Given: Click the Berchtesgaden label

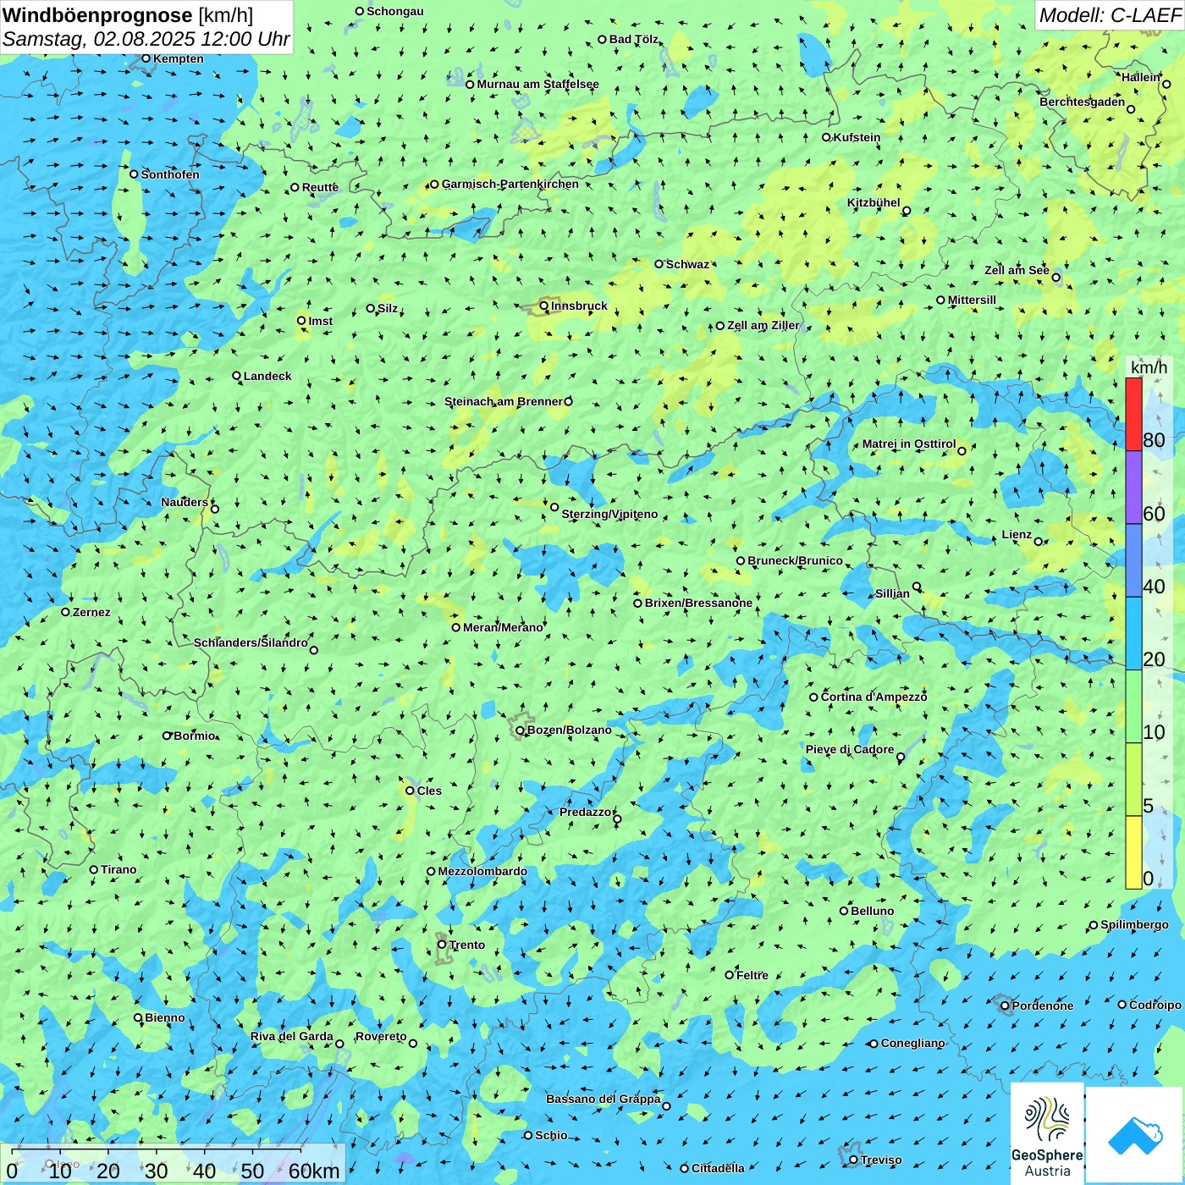Looking at the screenshot, I should tap(1083, 102).
